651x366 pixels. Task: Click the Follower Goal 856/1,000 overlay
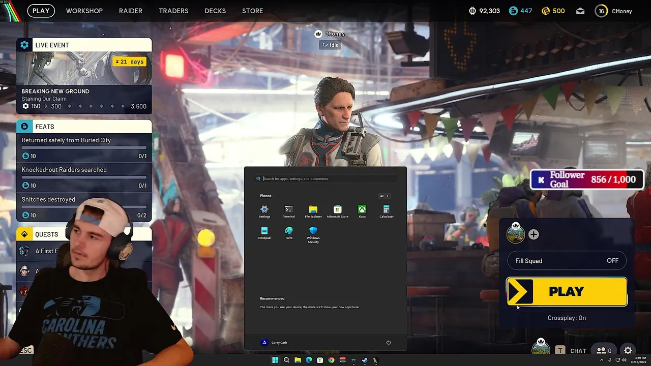586,179
